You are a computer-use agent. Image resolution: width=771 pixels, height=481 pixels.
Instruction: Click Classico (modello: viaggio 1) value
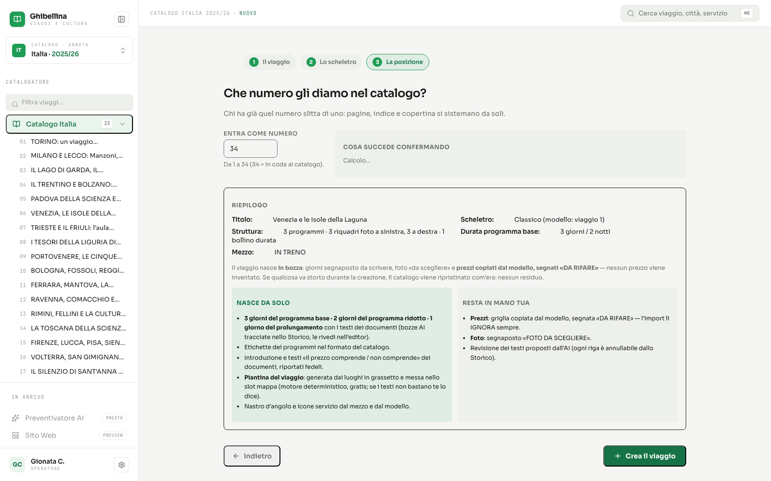pos(559,220)
